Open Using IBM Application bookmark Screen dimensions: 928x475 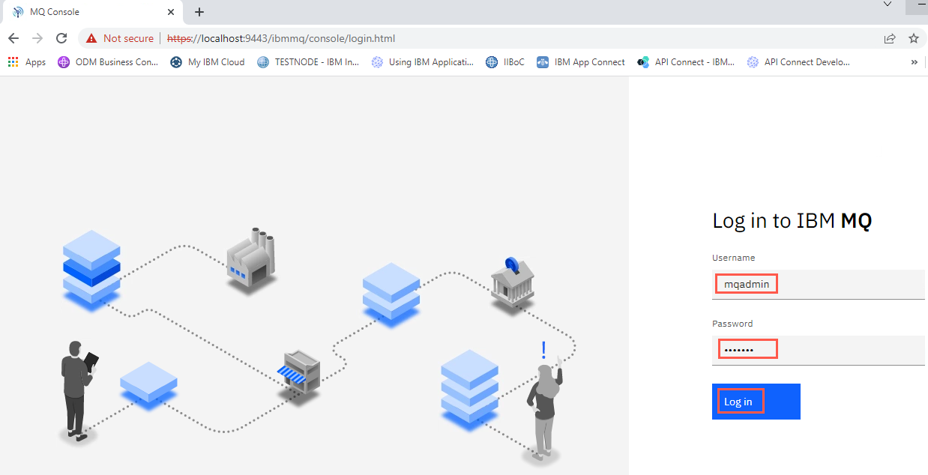(423, 62)
